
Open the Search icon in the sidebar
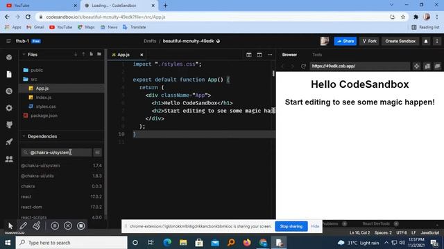coord(9,91)
